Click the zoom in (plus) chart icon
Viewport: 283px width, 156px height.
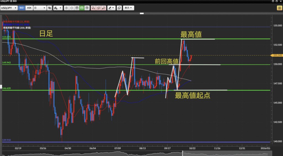[x=66, y=8]
